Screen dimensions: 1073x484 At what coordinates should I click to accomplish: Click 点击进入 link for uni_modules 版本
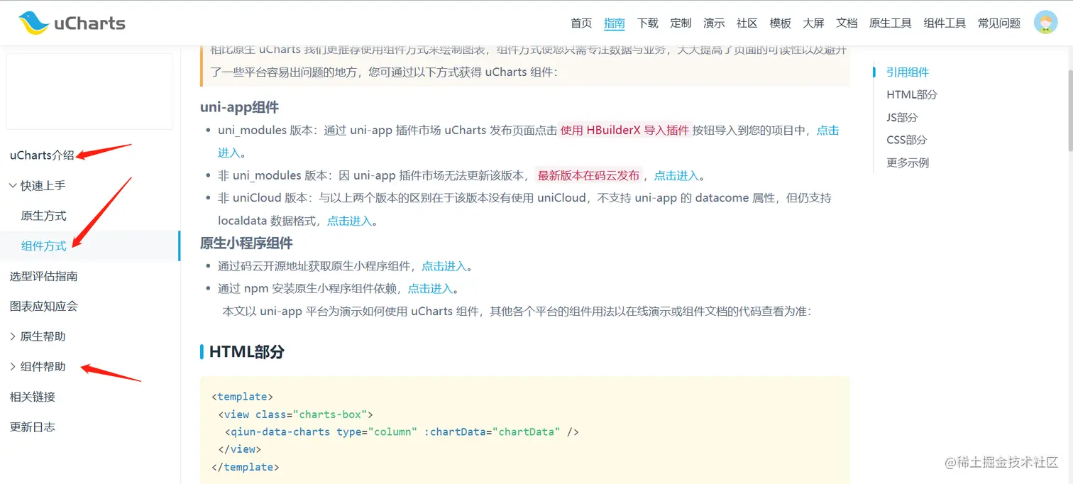828,131
